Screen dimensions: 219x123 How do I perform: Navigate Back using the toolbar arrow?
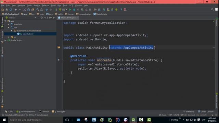(x=47, y=10)
